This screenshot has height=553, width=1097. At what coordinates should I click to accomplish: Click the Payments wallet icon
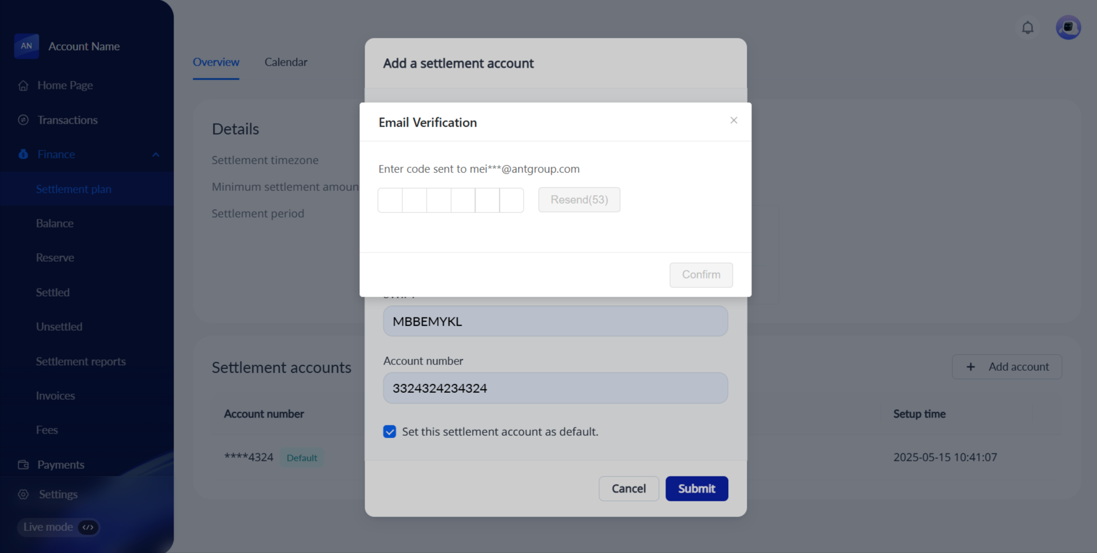coord(23,465)
